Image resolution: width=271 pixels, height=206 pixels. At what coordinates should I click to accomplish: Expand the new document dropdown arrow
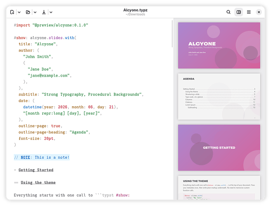pos(19,12)
